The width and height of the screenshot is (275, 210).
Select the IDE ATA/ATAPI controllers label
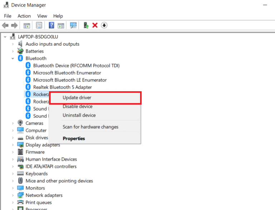pos(51,166)
